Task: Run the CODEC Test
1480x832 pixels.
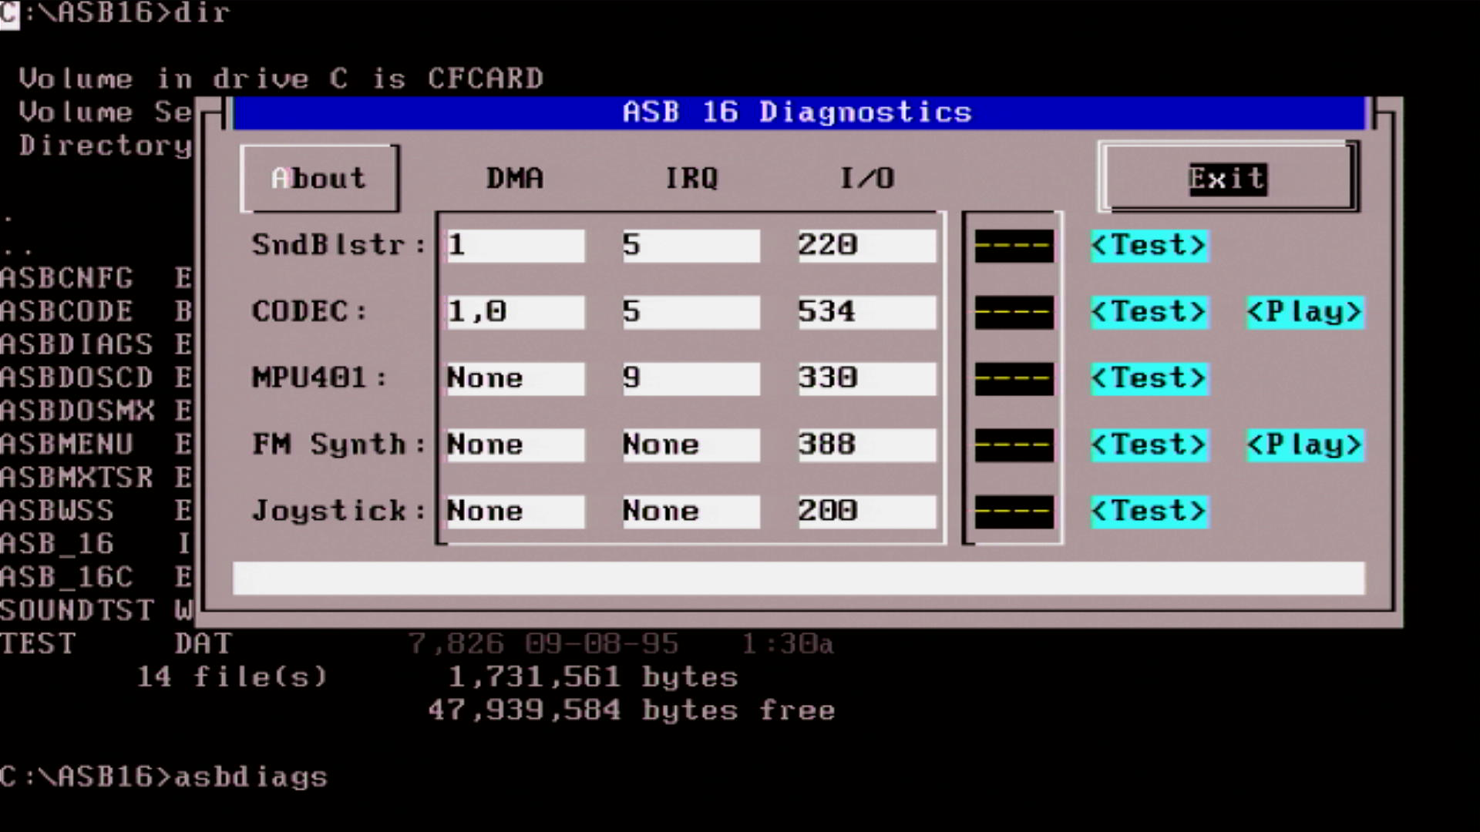Action: (x=1149, y=312)
